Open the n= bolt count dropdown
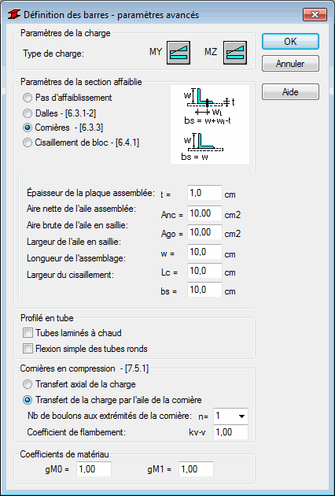The image size is (335, 496). point(230,416)
